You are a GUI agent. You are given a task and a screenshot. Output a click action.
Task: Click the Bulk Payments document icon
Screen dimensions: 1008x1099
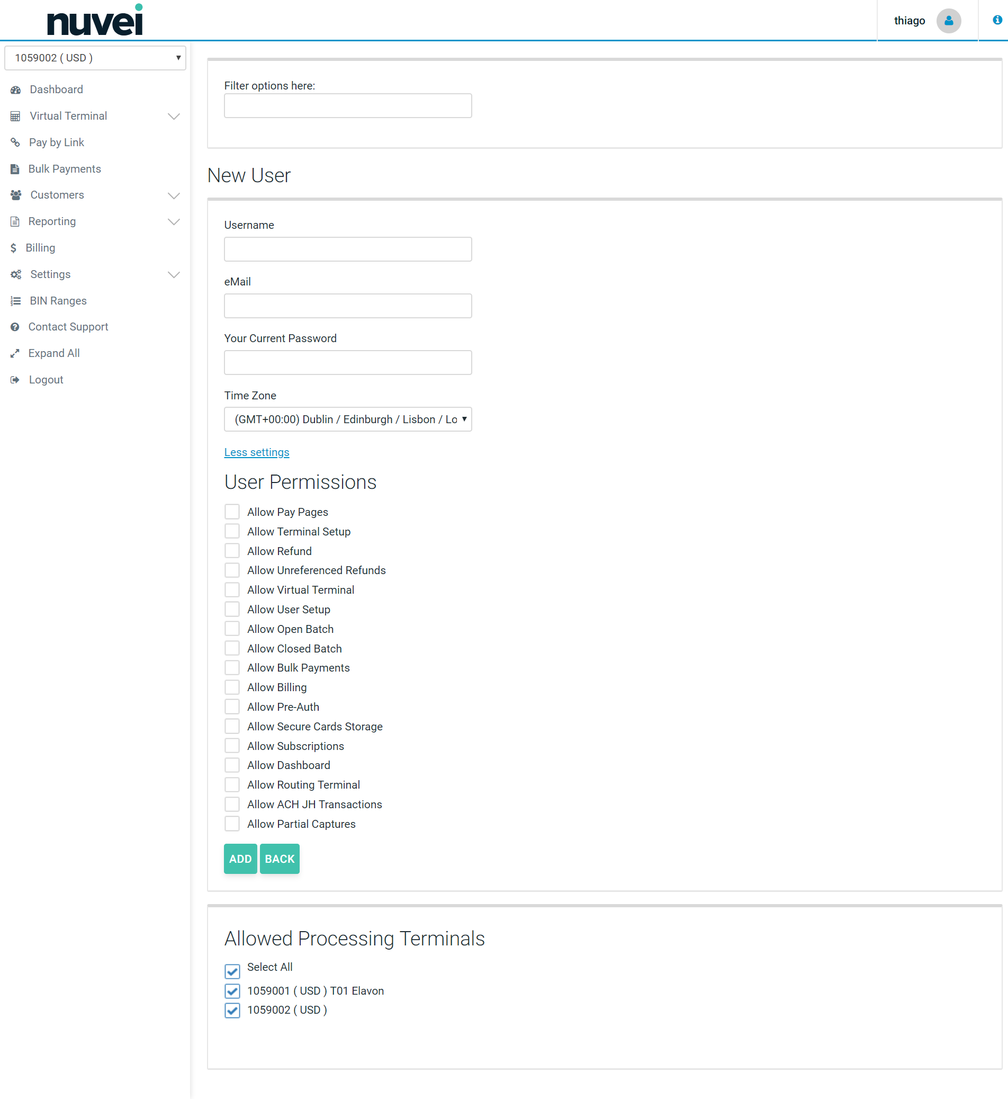tap(15, 169)
